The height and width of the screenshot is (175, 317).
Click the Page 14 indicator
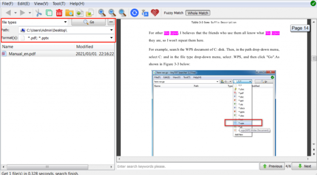pos(300,28)
